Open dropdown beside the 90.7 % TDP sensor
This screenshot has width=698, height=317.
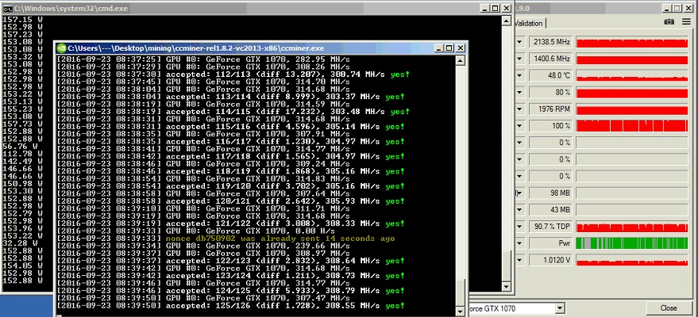519,227
